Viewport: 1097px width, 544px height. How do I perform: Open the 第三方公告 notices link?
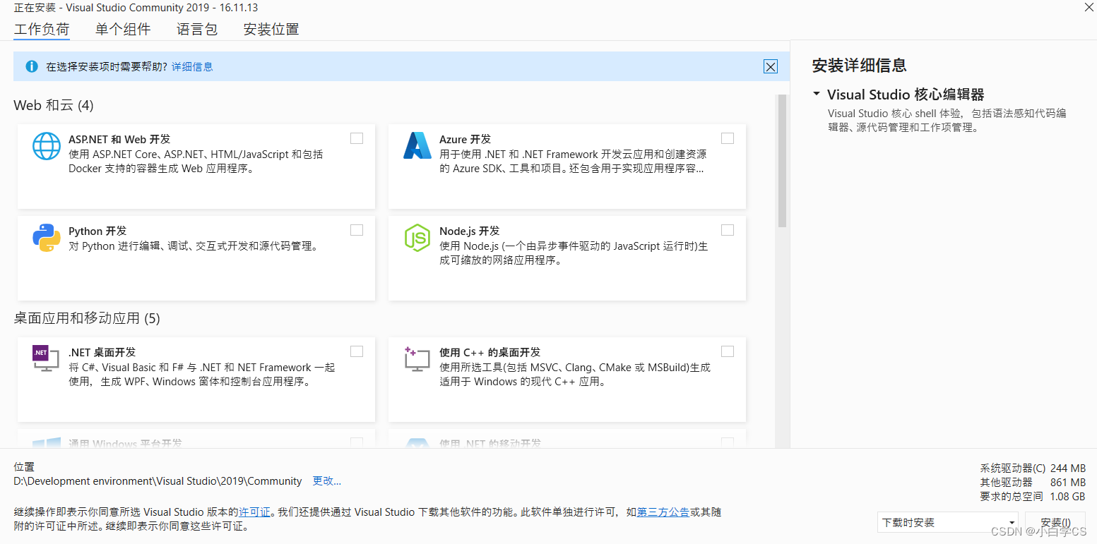[x=663, y=512]
